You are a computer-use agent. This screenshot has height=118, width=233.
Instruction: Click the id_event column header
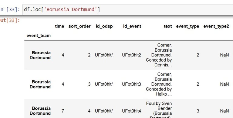(x=132, y=26)
